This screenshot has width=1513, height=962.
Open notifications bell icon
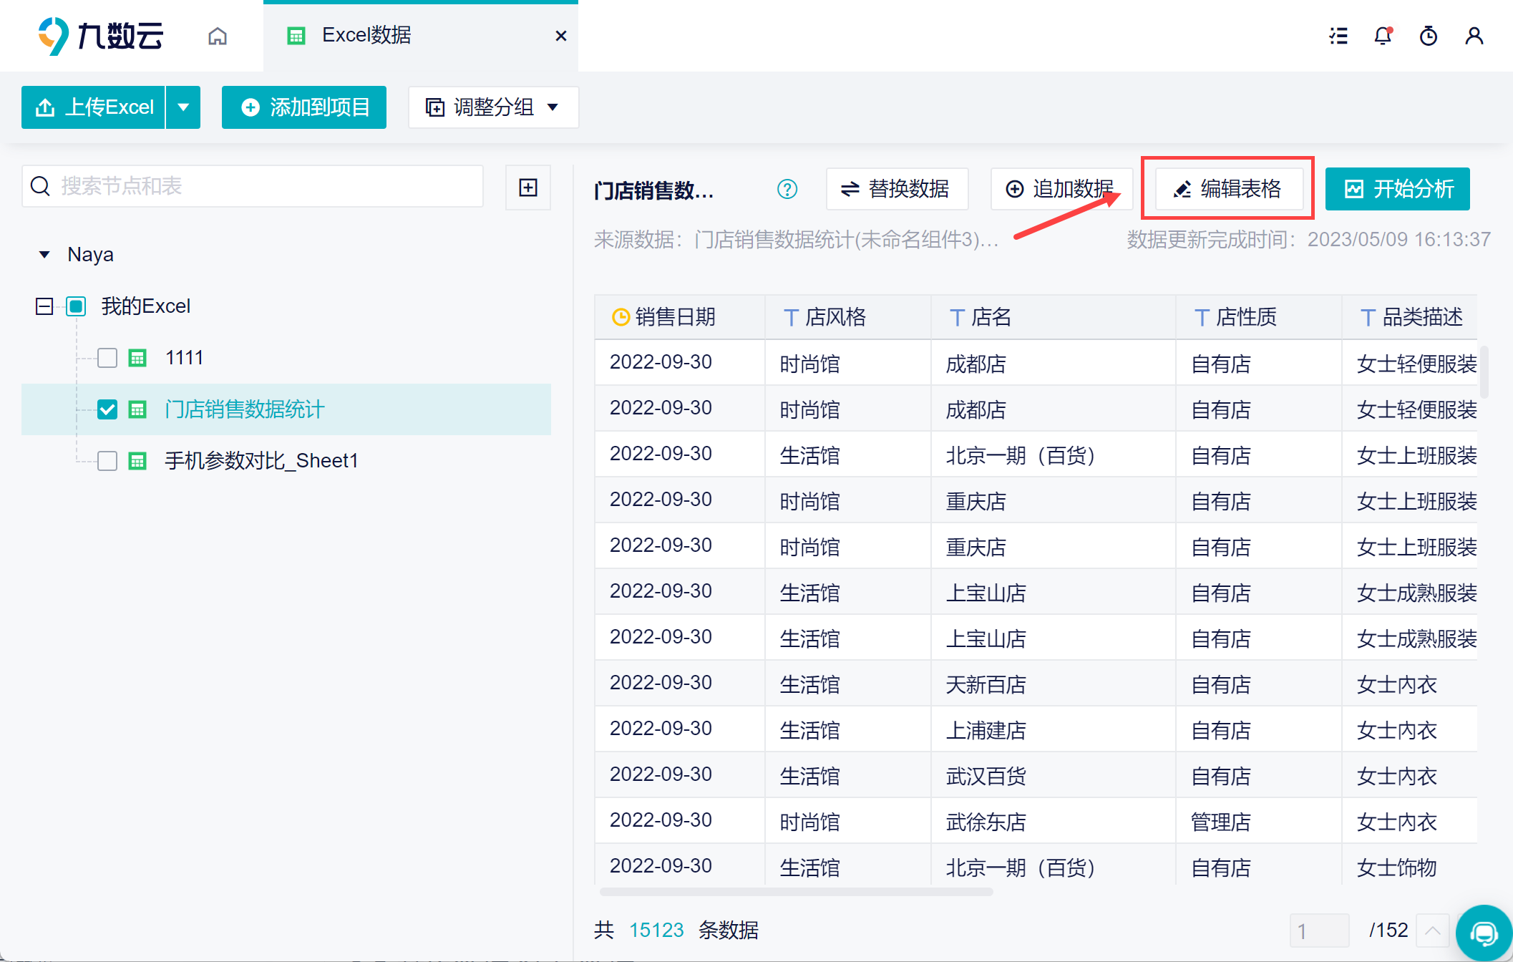pos(1383,36)
